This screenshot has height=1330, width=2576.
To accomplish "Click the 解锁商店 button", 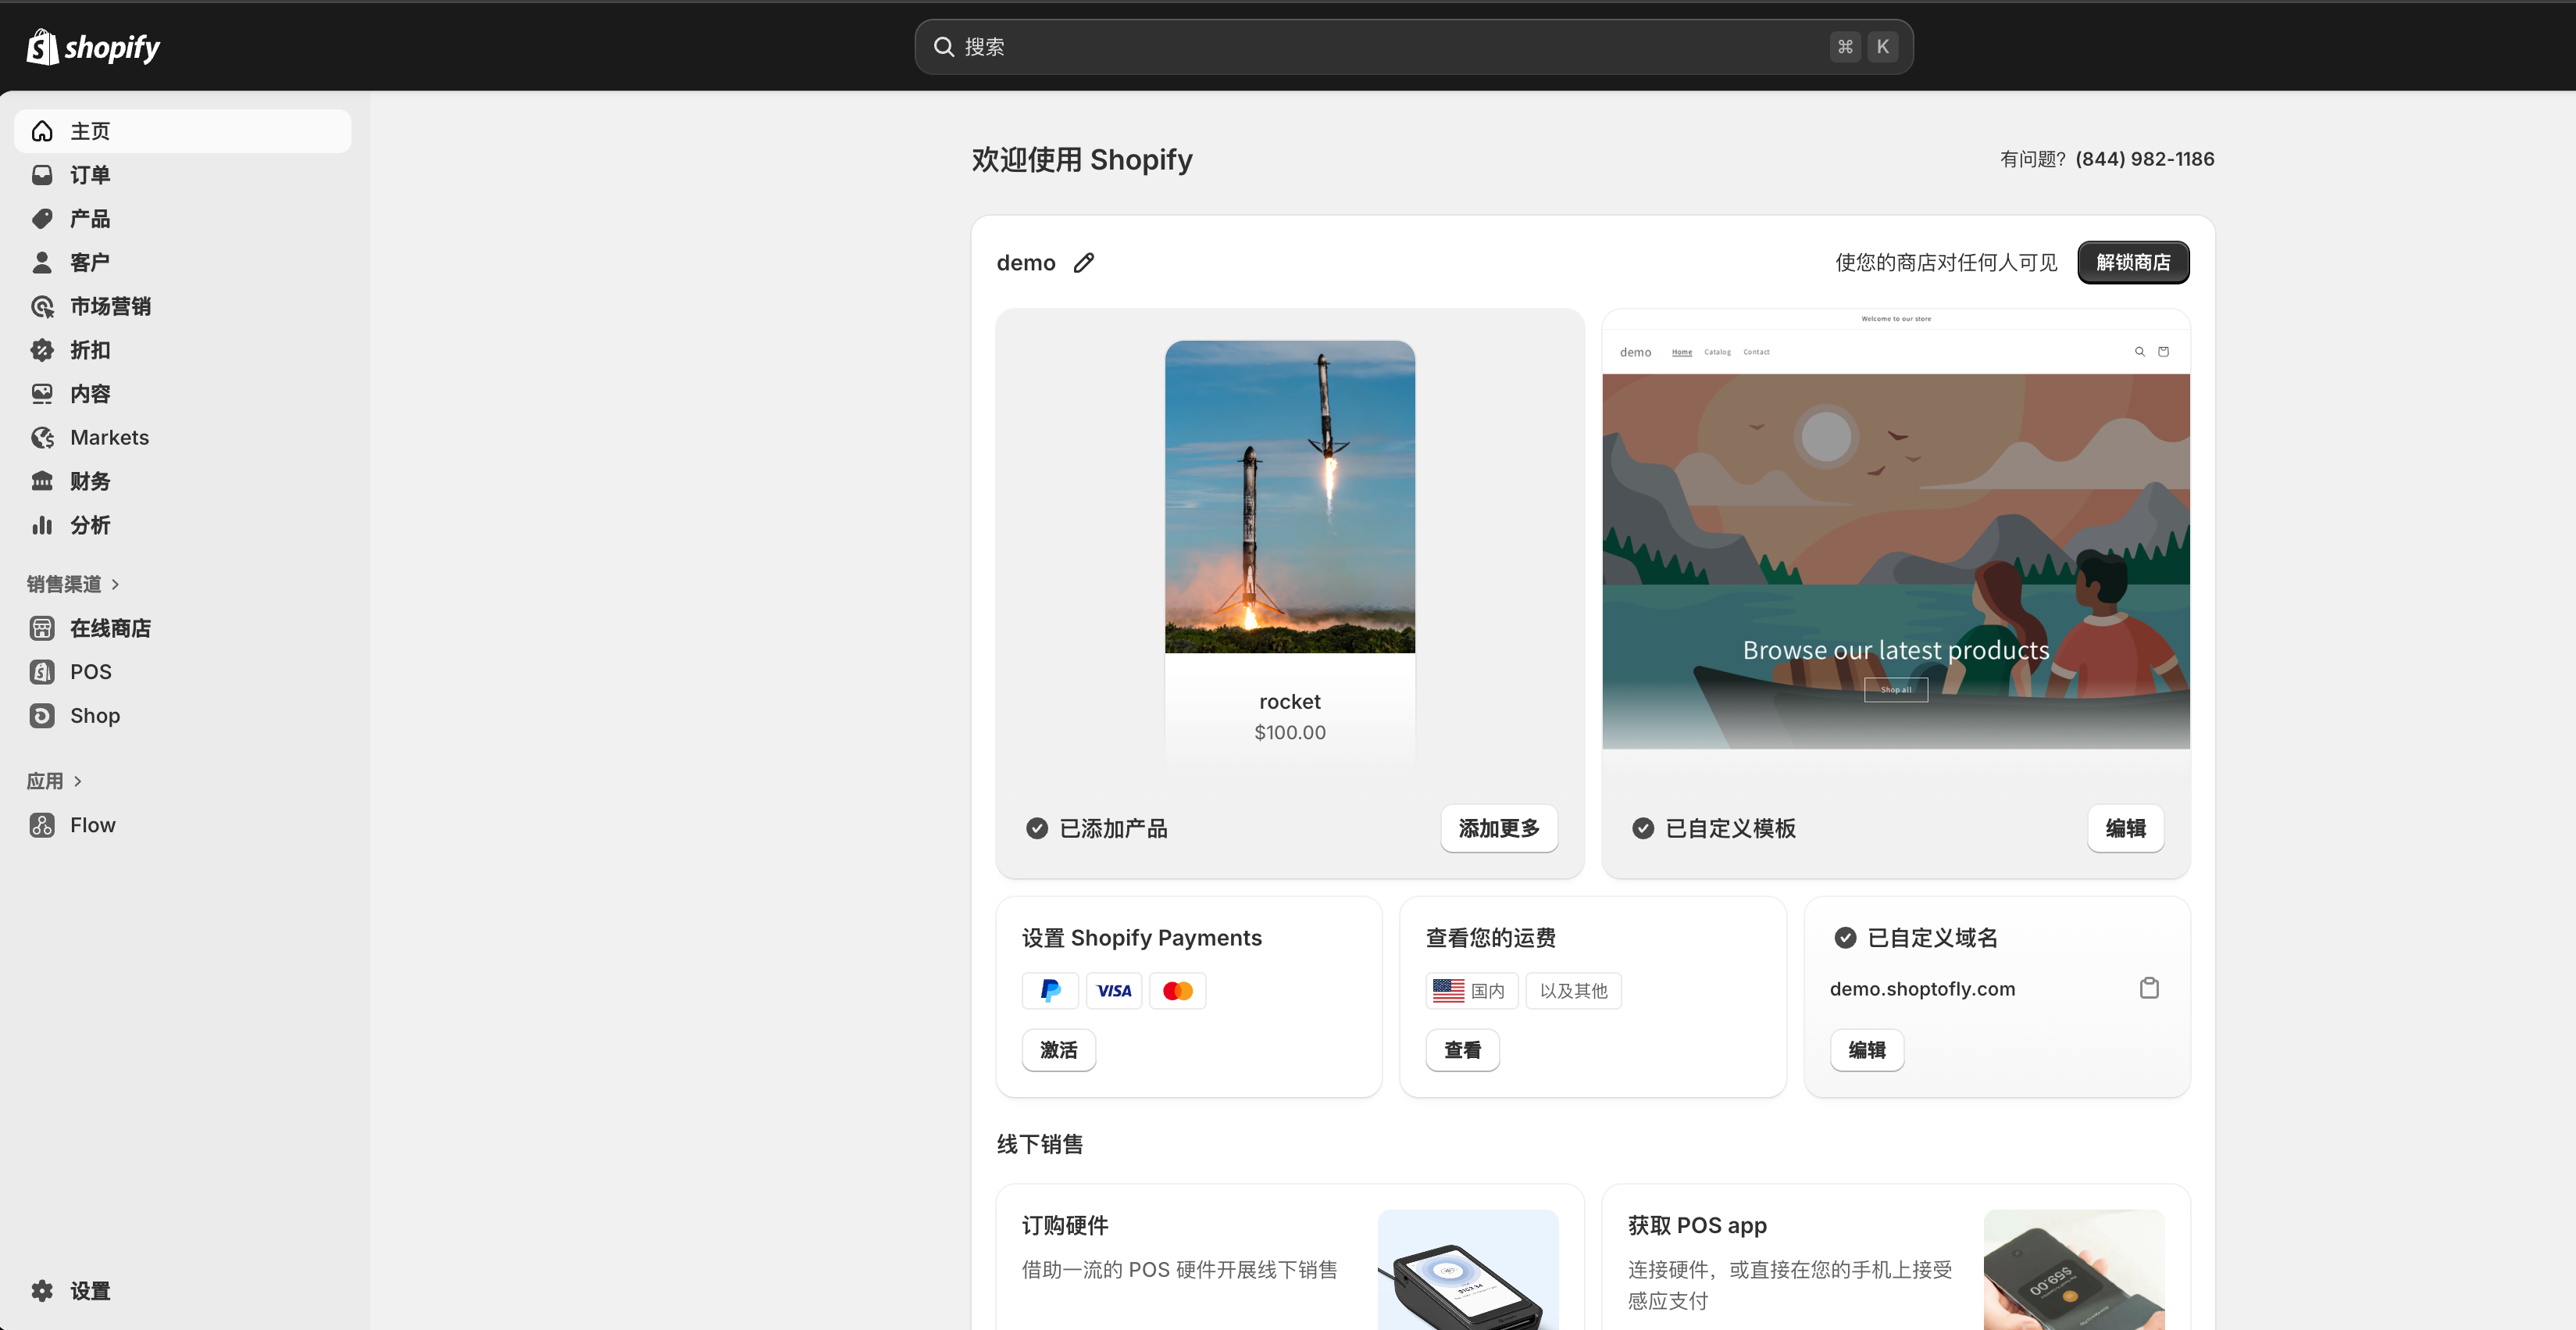I will [x=2133, y=263].
